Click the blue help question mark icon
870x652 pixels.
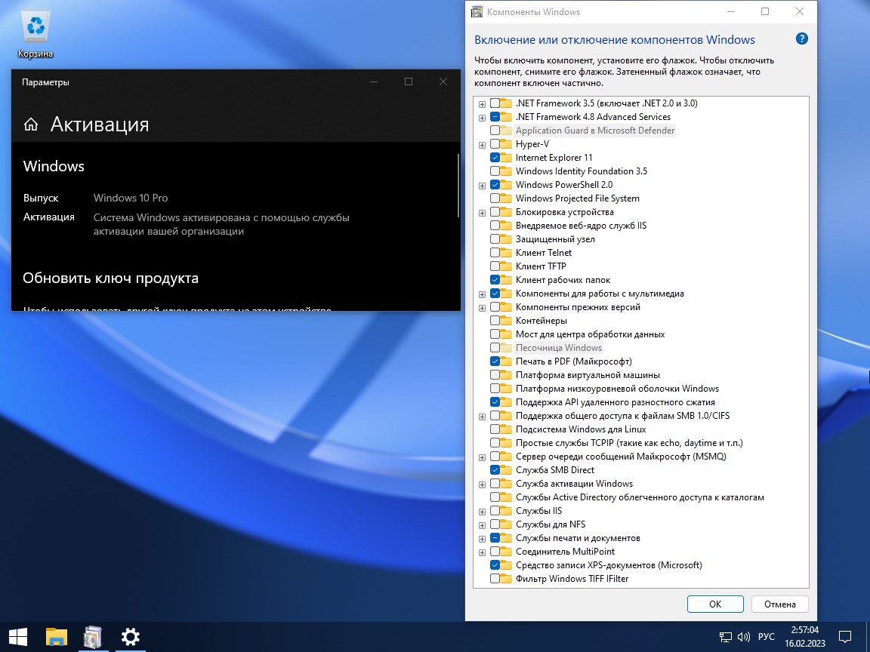[801, 38]
